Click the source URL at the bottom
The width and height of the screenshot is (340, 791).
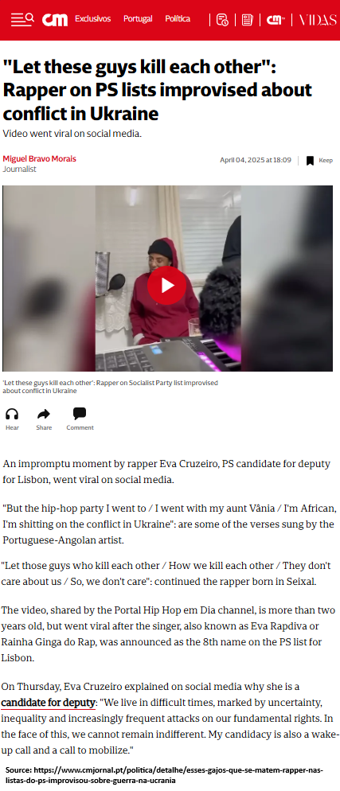165,775
